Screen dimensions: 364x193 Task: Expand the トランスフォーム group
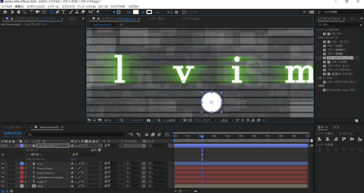pos(23,159)
